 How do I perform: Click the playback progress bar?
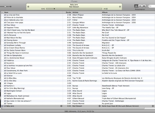[x=74, y=9]
